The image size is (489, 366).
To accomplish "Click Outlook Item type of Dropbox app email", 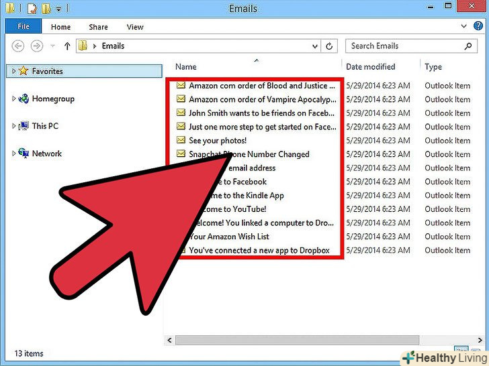I will [447, 250].
